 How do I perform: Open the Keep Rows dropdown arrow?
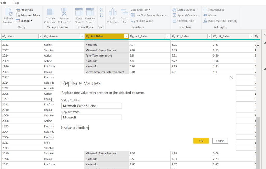[83, 22]
